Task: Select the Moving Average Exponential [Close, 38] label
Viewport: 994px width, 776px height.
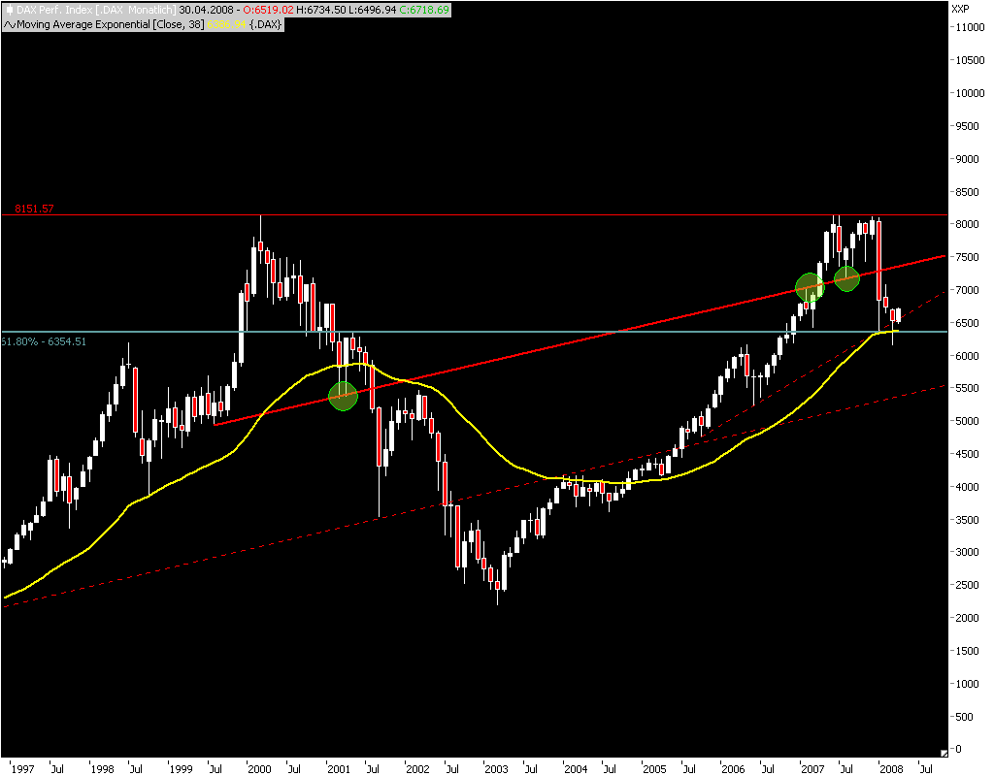Action: click(x=111, y=24)
